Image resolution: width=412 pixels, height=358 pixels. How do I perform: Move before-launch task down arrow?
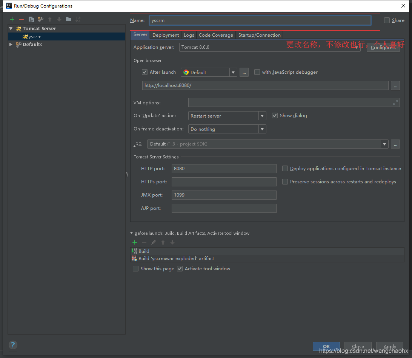(172, 242)
